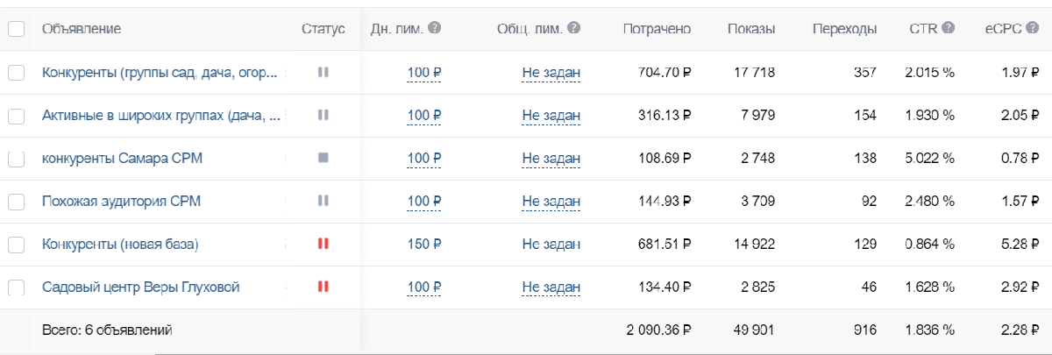The image size is (1052, 355).
Task: Show the eCPC help question mark
Action: pos(1032,29)
